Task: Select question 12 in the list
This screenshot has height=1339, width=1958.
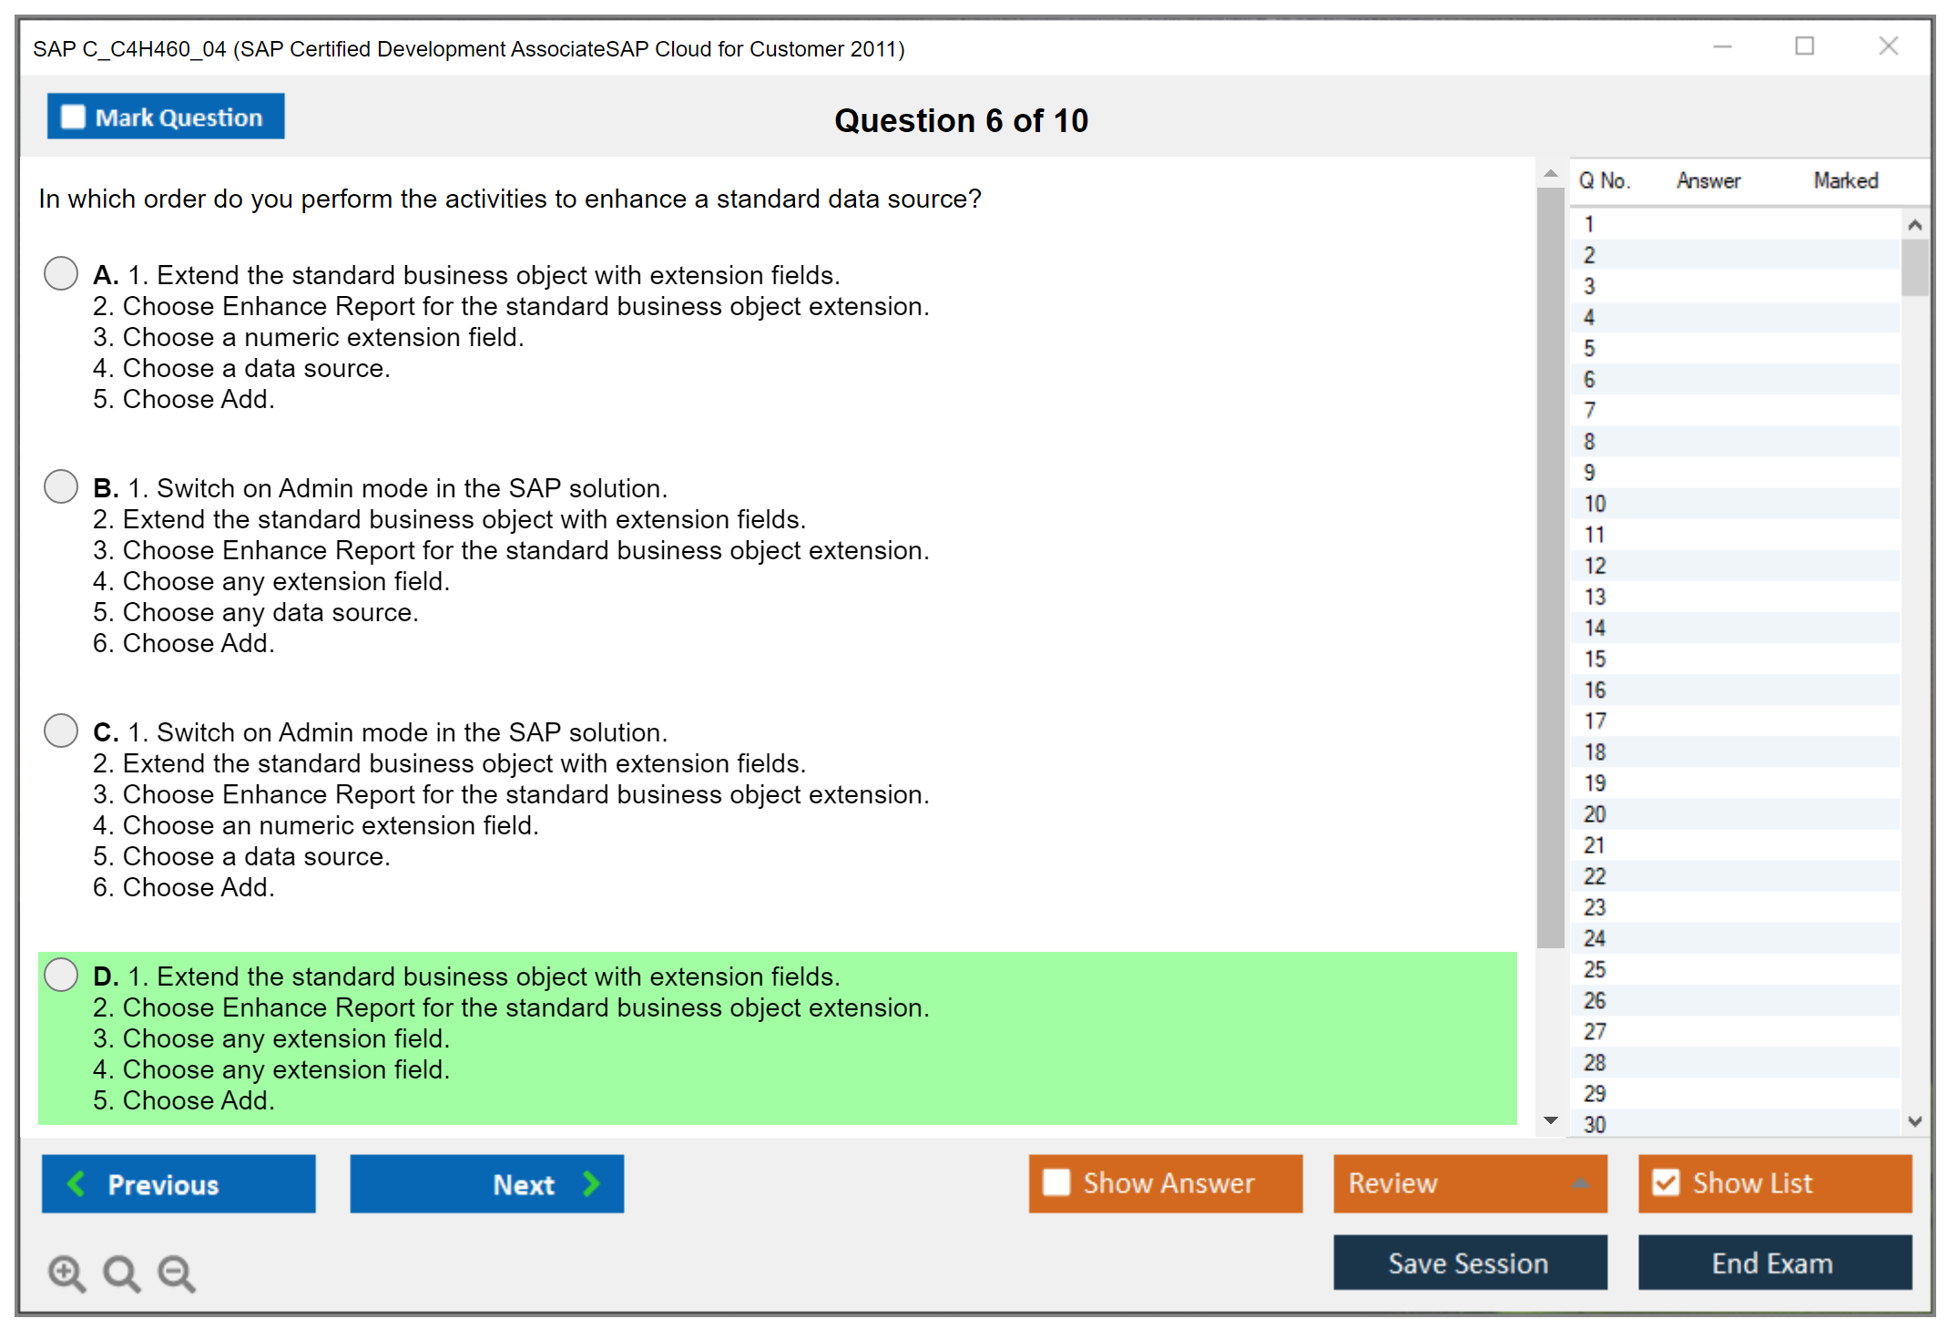Action: click(x=1595, y=566)
